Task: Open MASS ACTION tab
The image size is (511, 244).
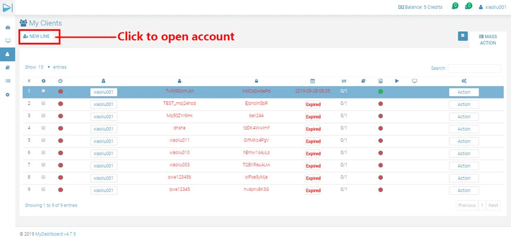Action: tap(488, 40)
